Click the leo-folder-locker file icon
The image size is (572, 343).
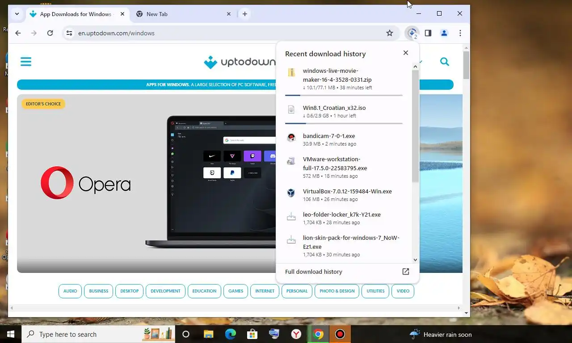(x=291, y=216)
